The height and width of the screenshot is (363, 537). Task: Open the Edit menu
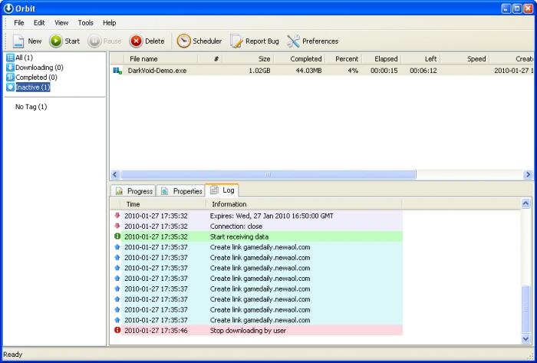pos(39,23)
